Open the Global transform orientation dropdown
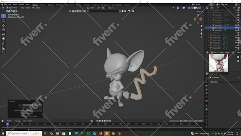 (91, 8)
